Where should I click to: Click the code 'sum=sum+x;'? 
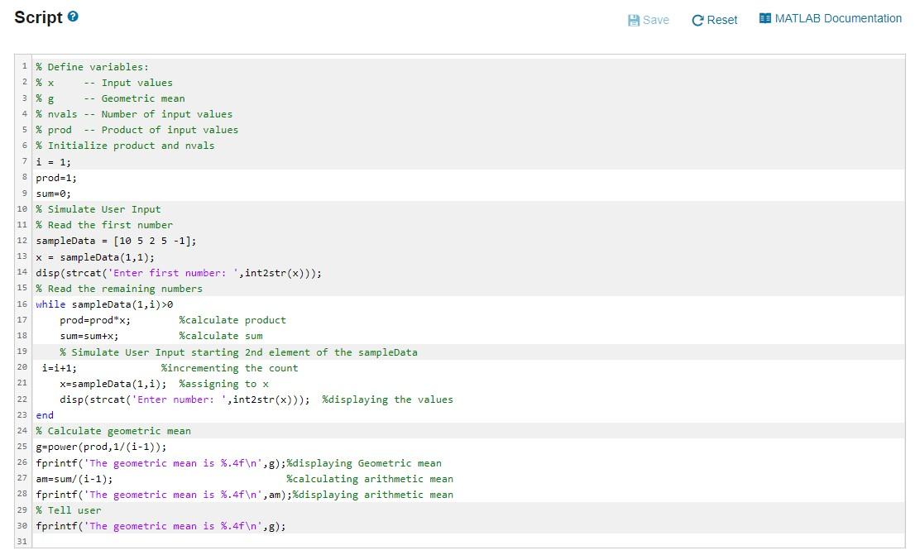tap(89, 336)
